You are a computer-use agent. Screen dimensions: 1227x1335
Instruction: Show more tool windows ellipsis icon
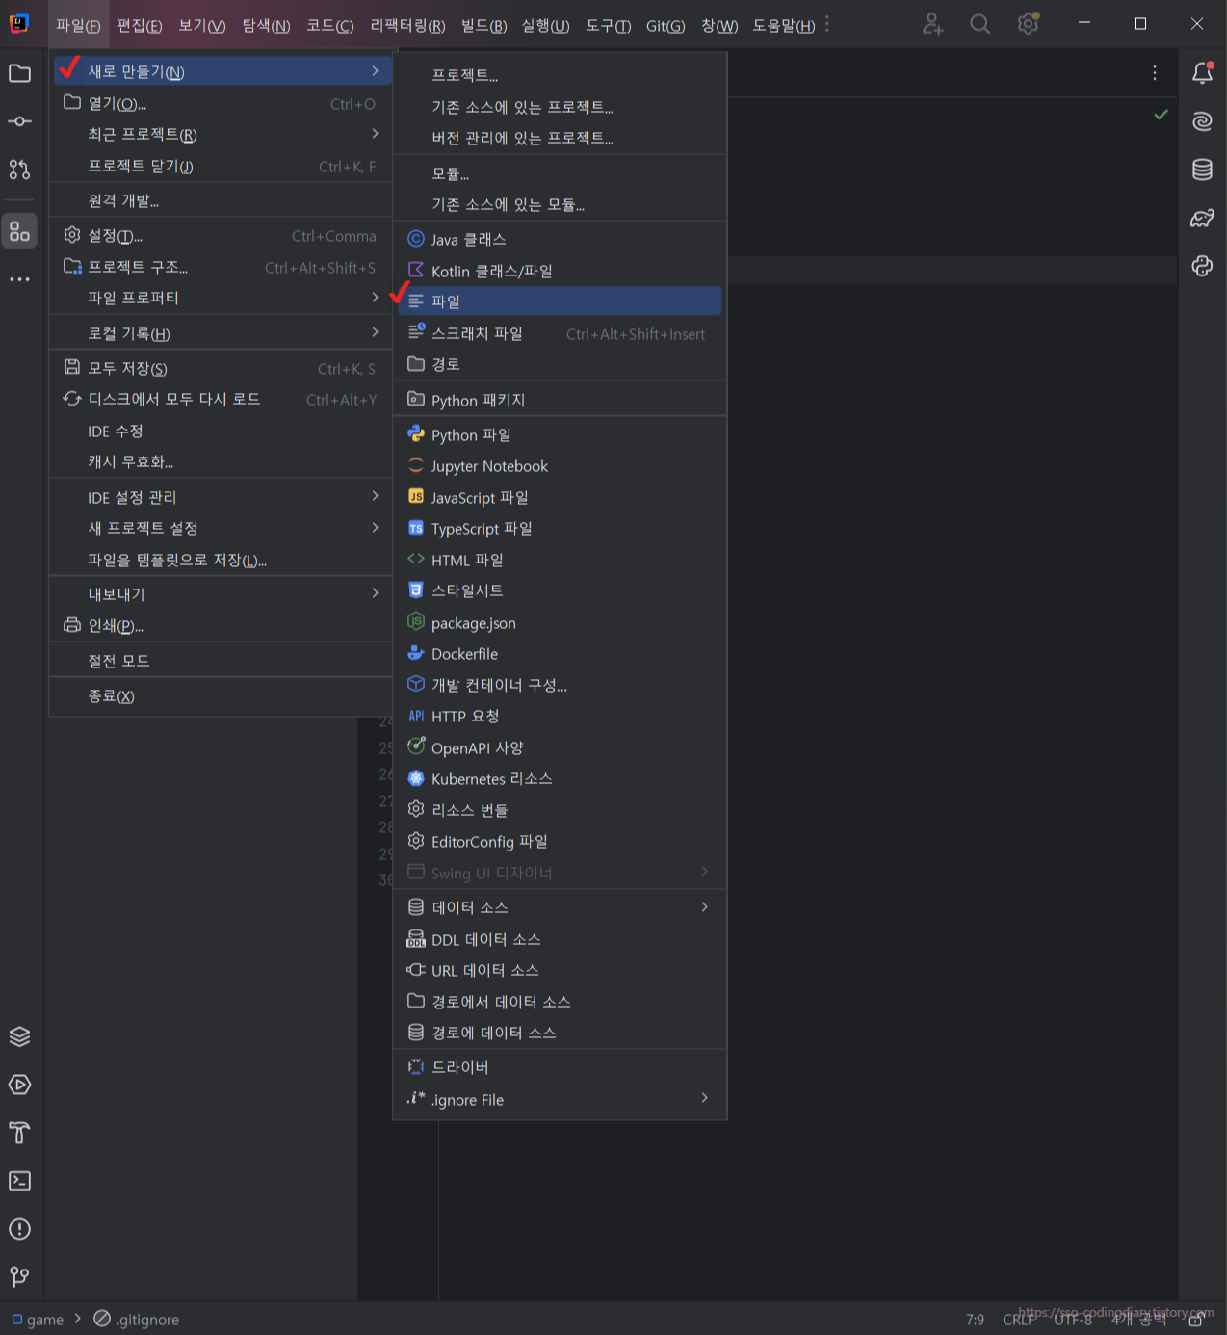pos(19,279)
